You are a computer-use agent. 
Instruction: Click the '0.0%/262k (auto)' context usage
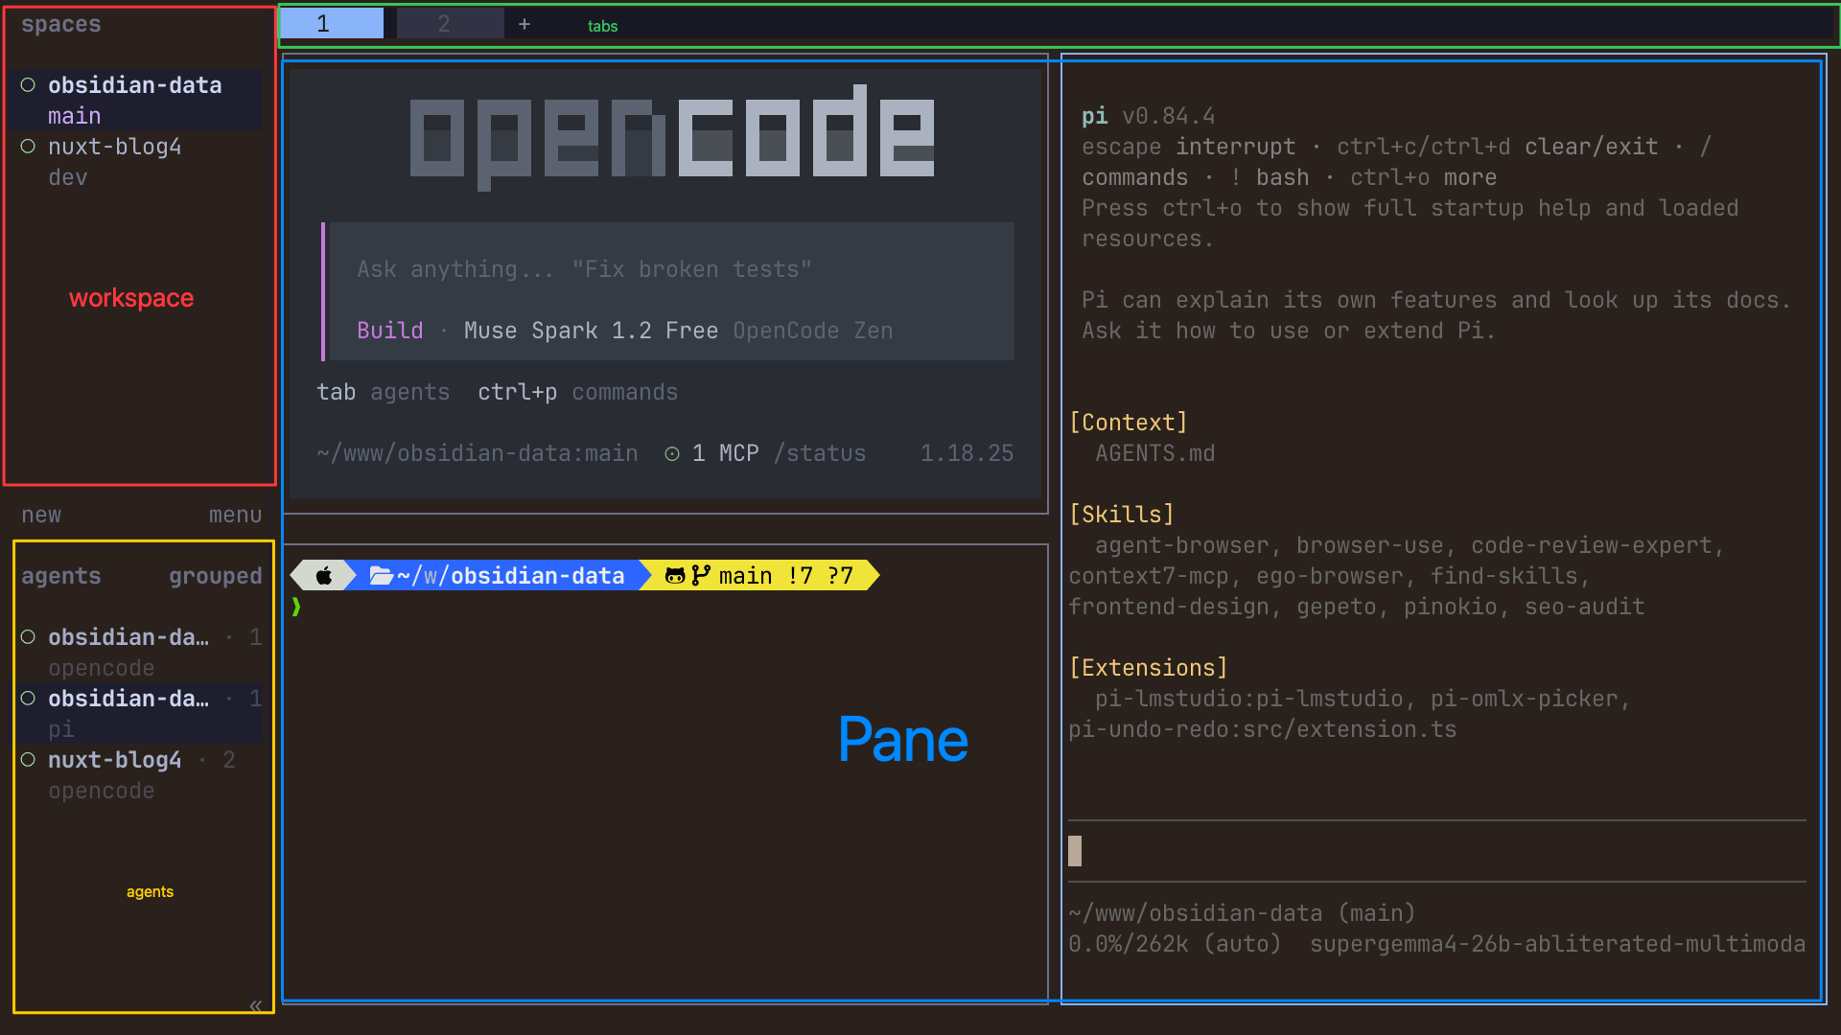click(1176, 944)
